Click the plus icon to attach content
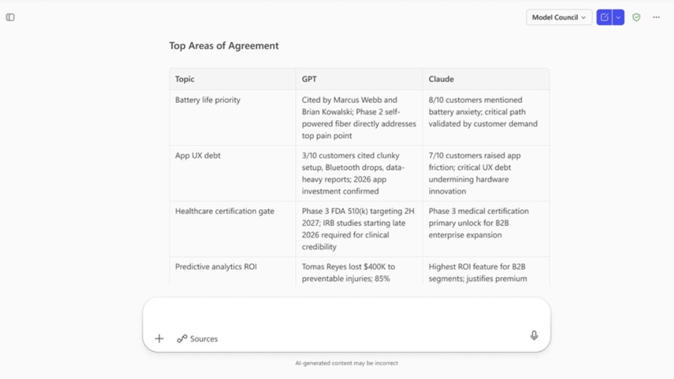 point(159,338)
